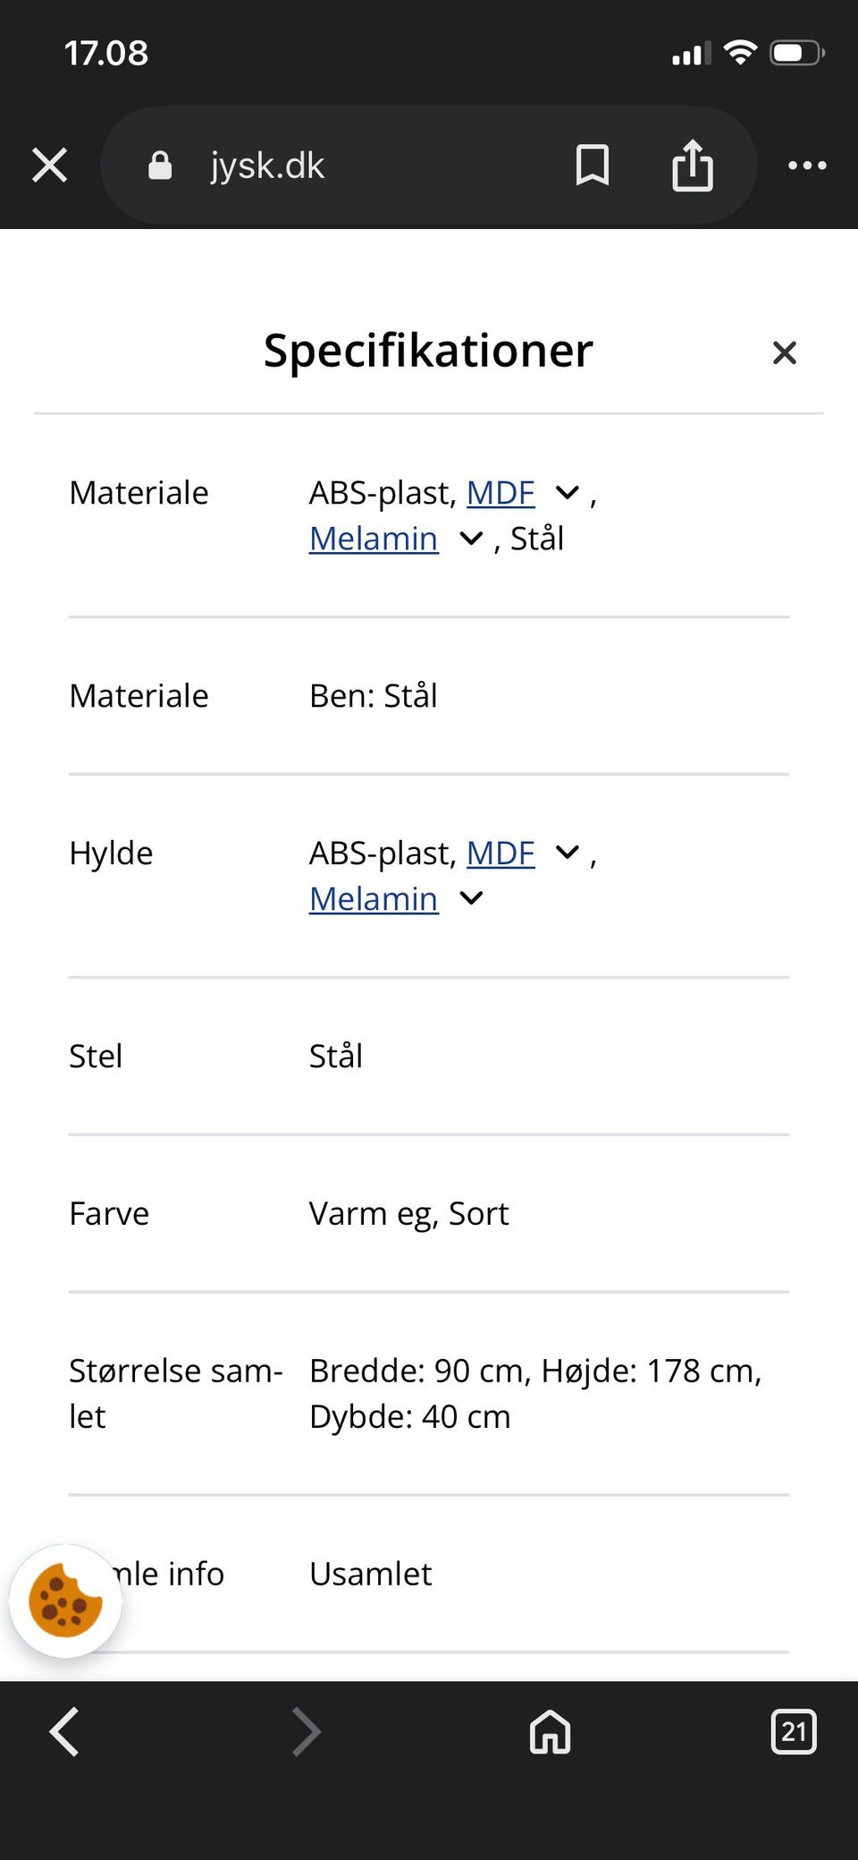Screen dimensions: 858x1860
Task: Expand the MDF chevron in the Hylde row
Action: (x=568, y=853)
